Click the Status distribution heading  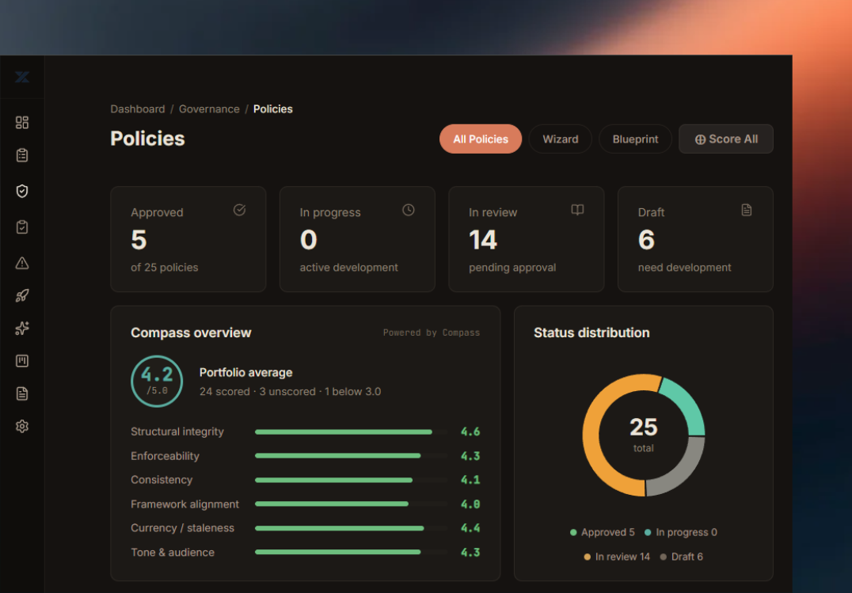[x=591, y=333]
